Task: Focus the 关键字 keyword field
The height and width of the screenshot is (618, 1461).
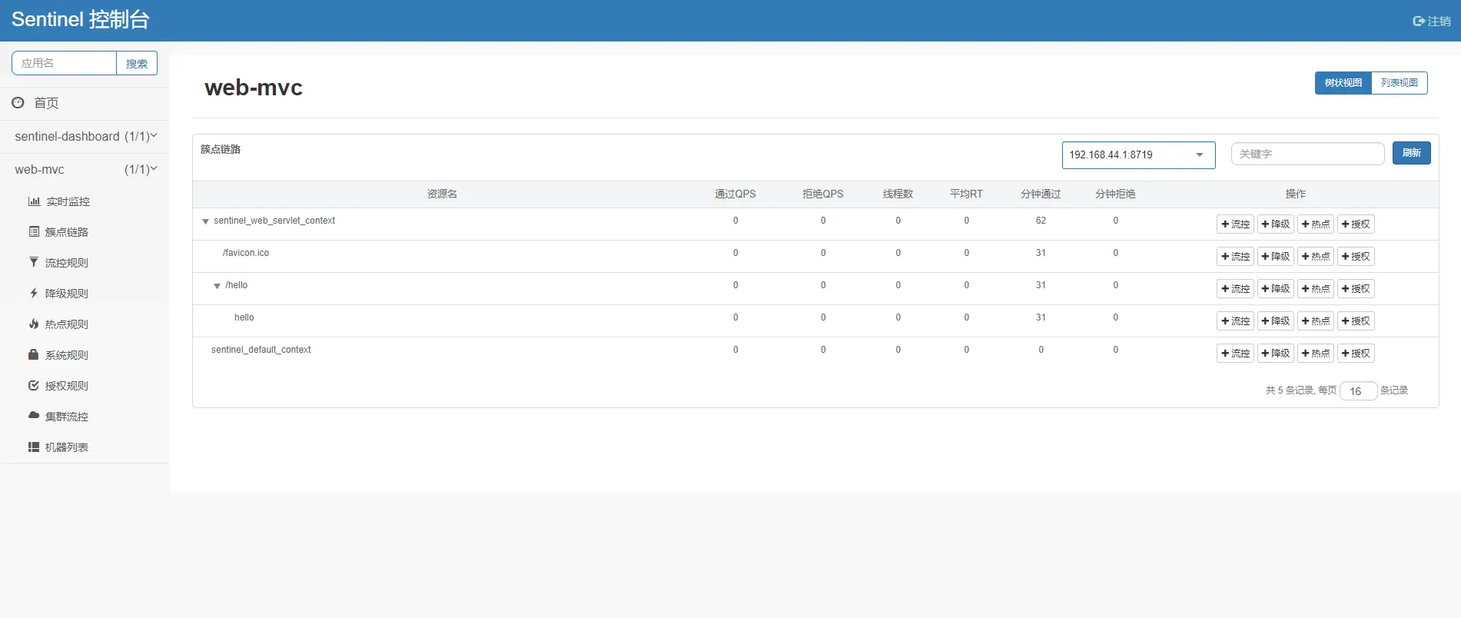Action: click(x=1307, y=154)
